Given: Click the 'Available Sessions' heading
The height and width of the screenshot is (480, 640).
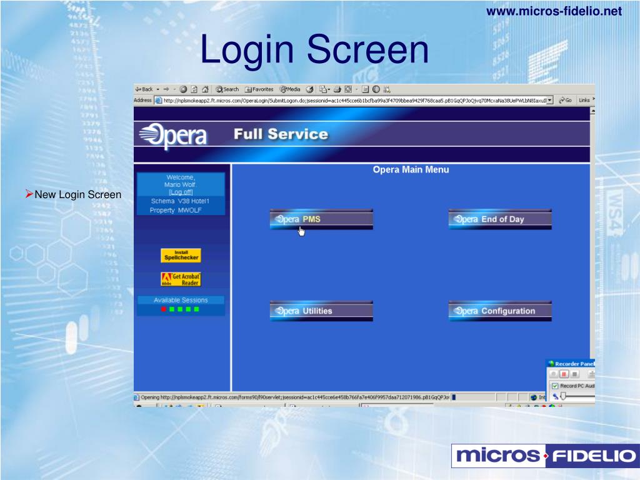Looking at the screenshot, I should [181, 300].
